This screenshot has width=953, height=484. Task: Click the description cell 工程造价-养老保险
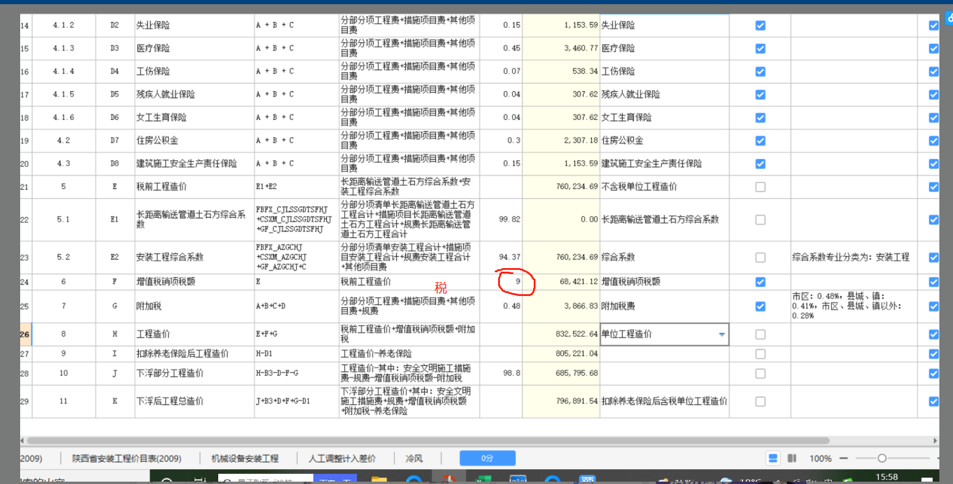click(409, 354)
